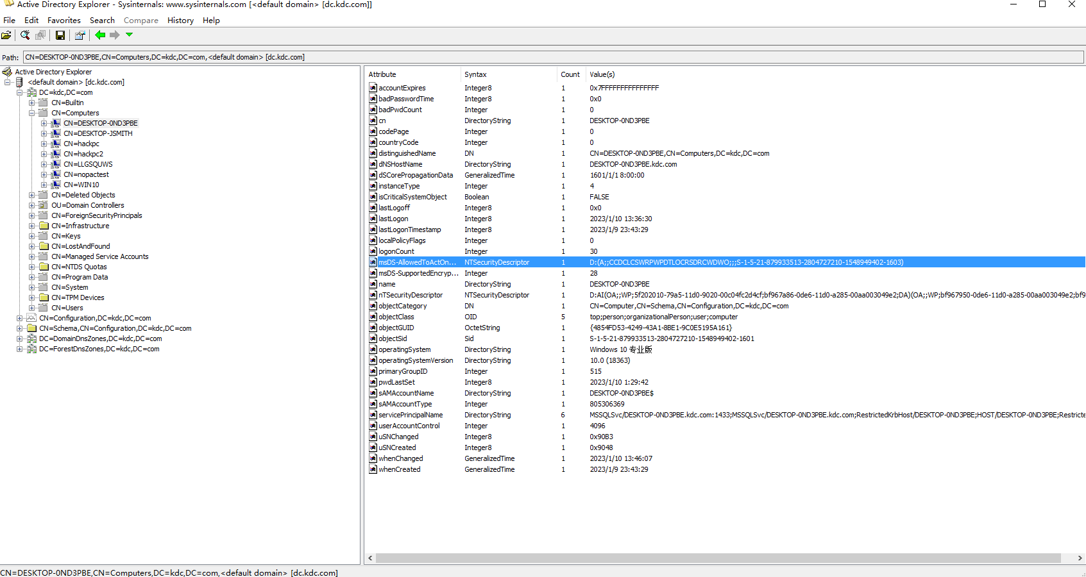Click the DC=DomainDnsZones domain icon
Image resolution: width=1086 pixels, height=577 pixels.
(31, 339)
